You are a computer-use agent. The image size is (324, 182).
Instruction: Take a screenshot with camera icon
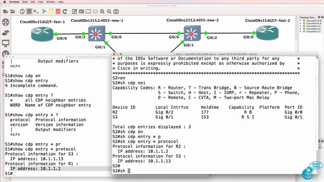(116, 11)
